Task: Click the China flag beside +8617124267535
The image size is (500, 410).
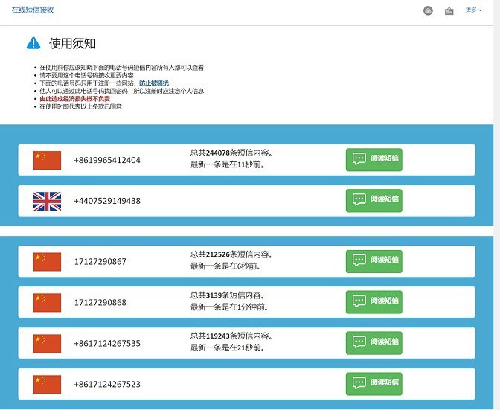Action: (x=47, y=343)
